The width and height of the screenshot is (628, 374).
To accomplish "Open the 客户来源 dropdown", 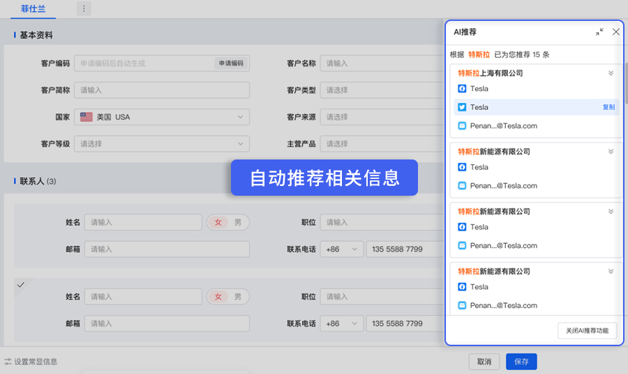I will 382,117.
